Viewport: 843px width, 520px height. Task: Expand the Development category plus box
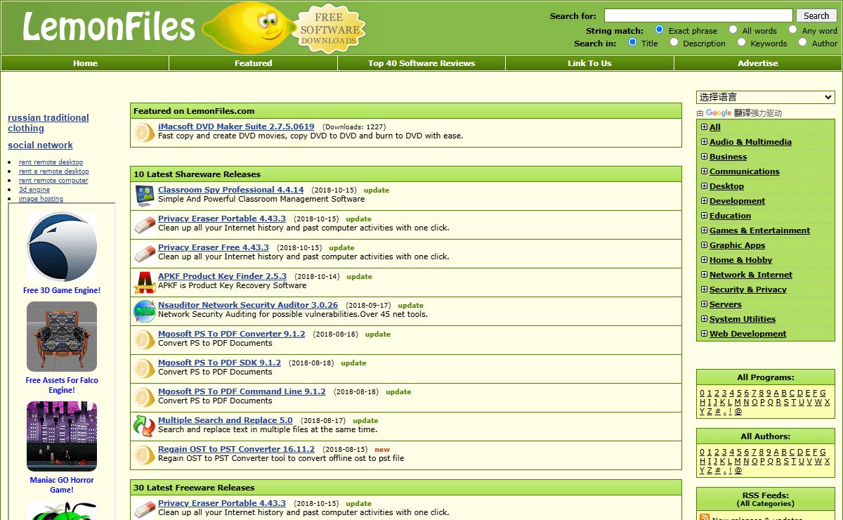coord(704,201)
